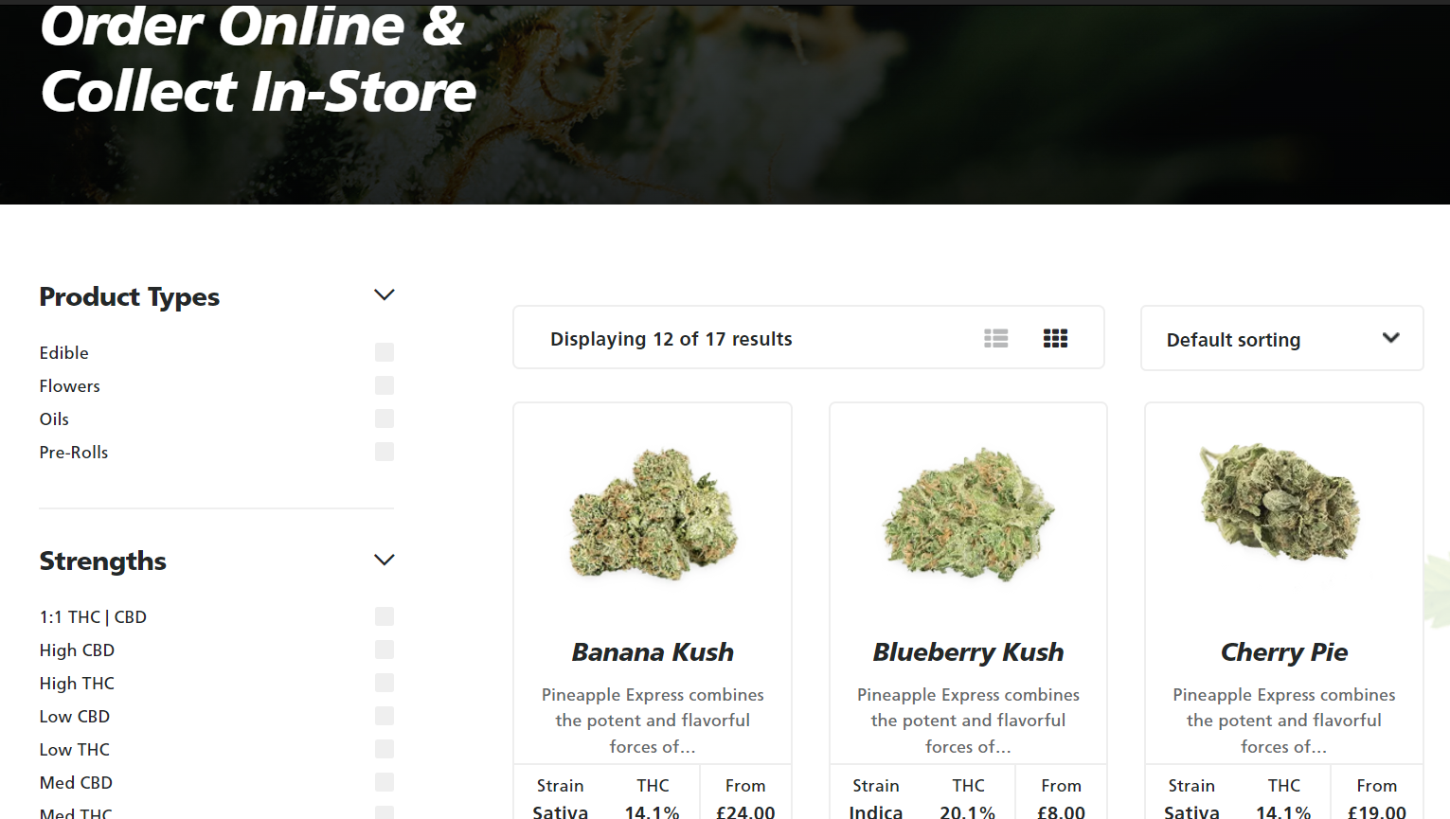Viewport: 1450px width, 819px height.
Task: Enable the Oils filter checkbox
Action: (x=384, y=418)
